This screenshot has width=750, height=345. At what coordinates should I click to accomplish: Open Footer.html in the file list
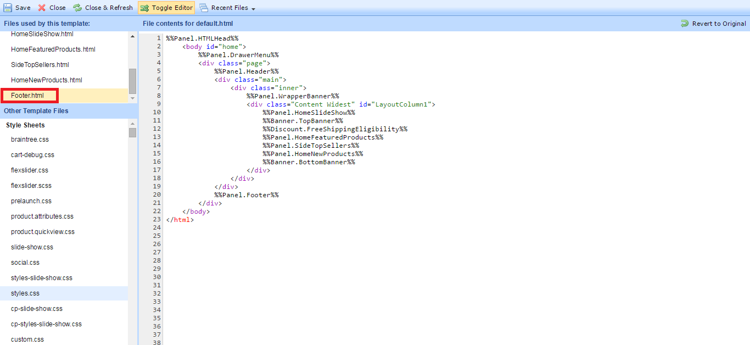pyautogui.click(x=27, y=96)
